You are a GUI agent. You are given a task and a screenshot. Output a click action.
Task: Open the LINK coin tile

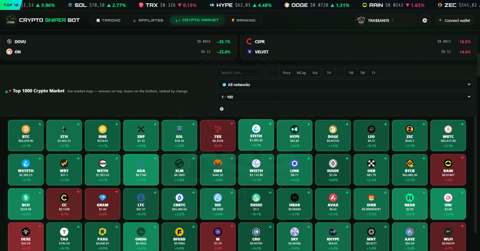point(294,170)
